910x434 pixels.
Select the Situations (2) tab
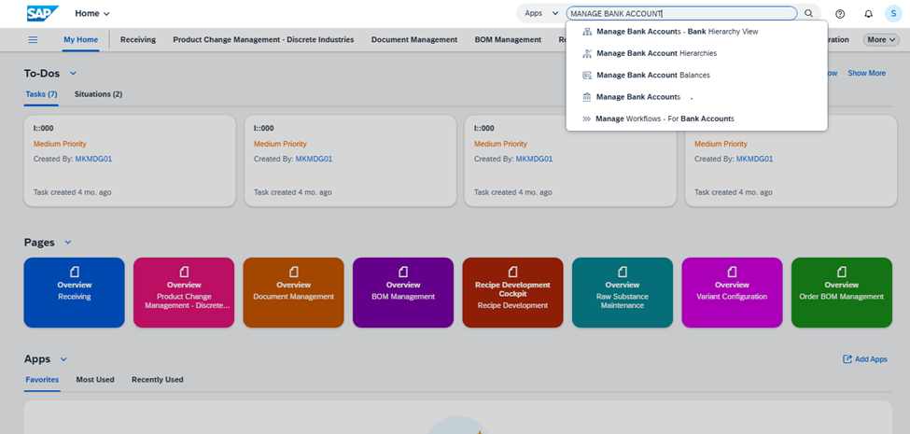click(x=98, y=94)
